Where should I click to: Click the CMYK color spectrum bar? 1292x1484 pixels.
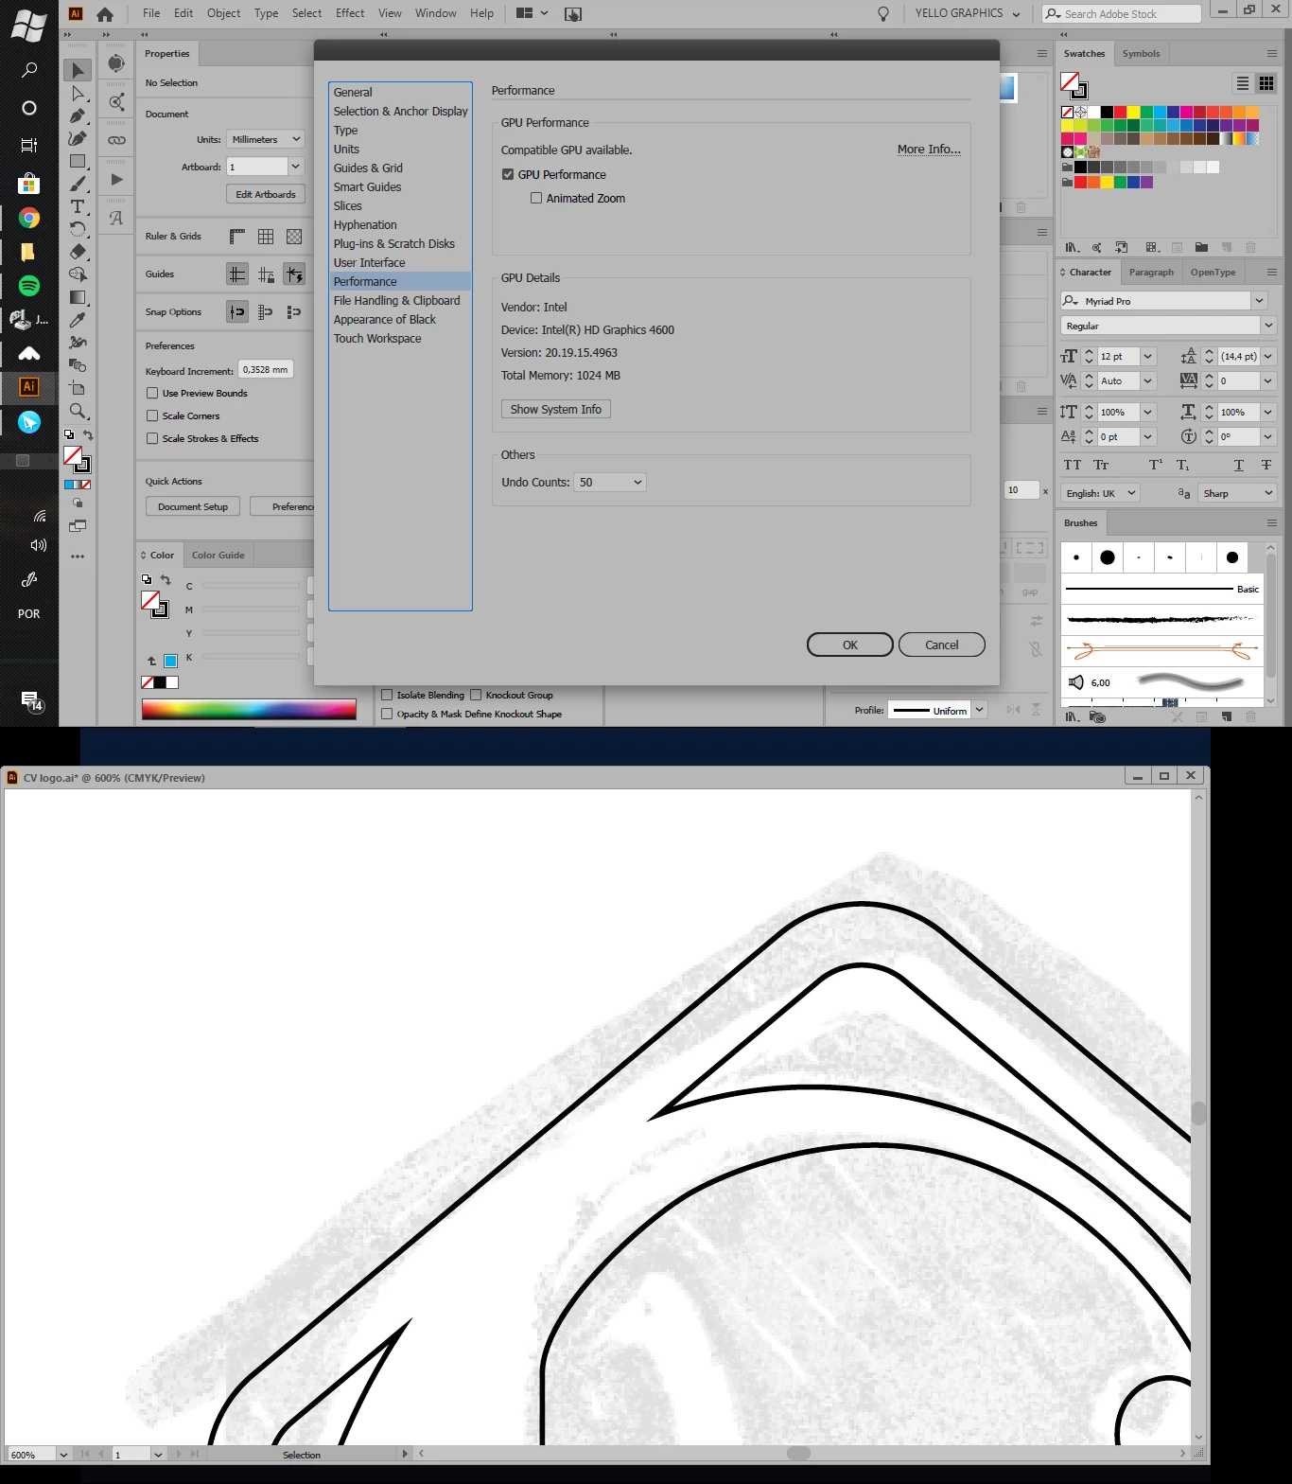[x=249, y=709]
